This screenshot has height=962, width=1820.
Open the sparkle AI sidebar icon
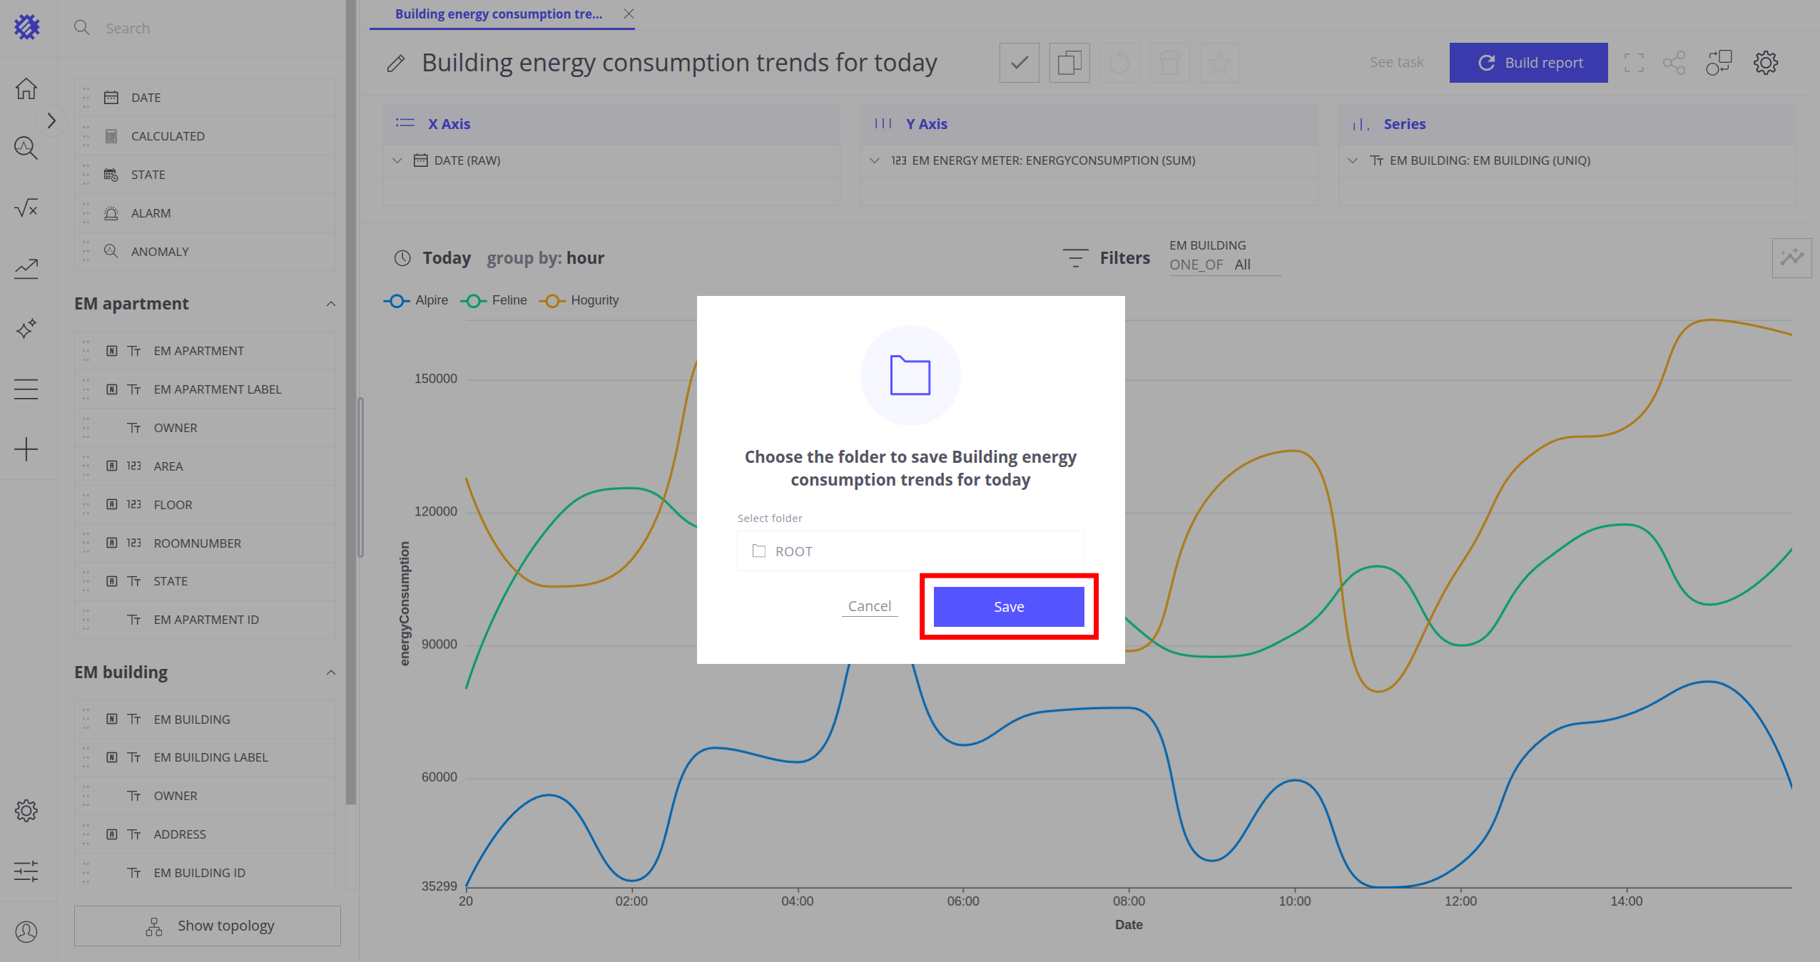26,329
